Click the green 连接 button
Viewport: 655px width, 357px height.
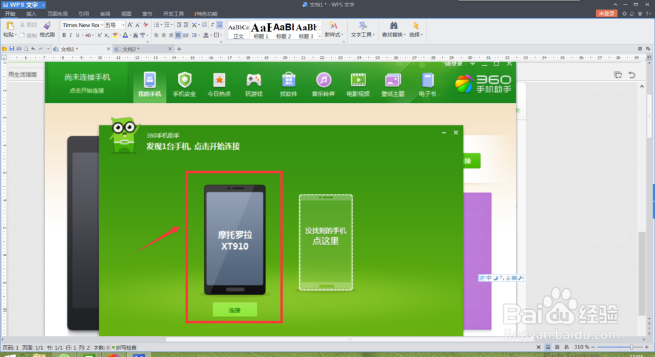pyautogui.click(x=234, y=310)
